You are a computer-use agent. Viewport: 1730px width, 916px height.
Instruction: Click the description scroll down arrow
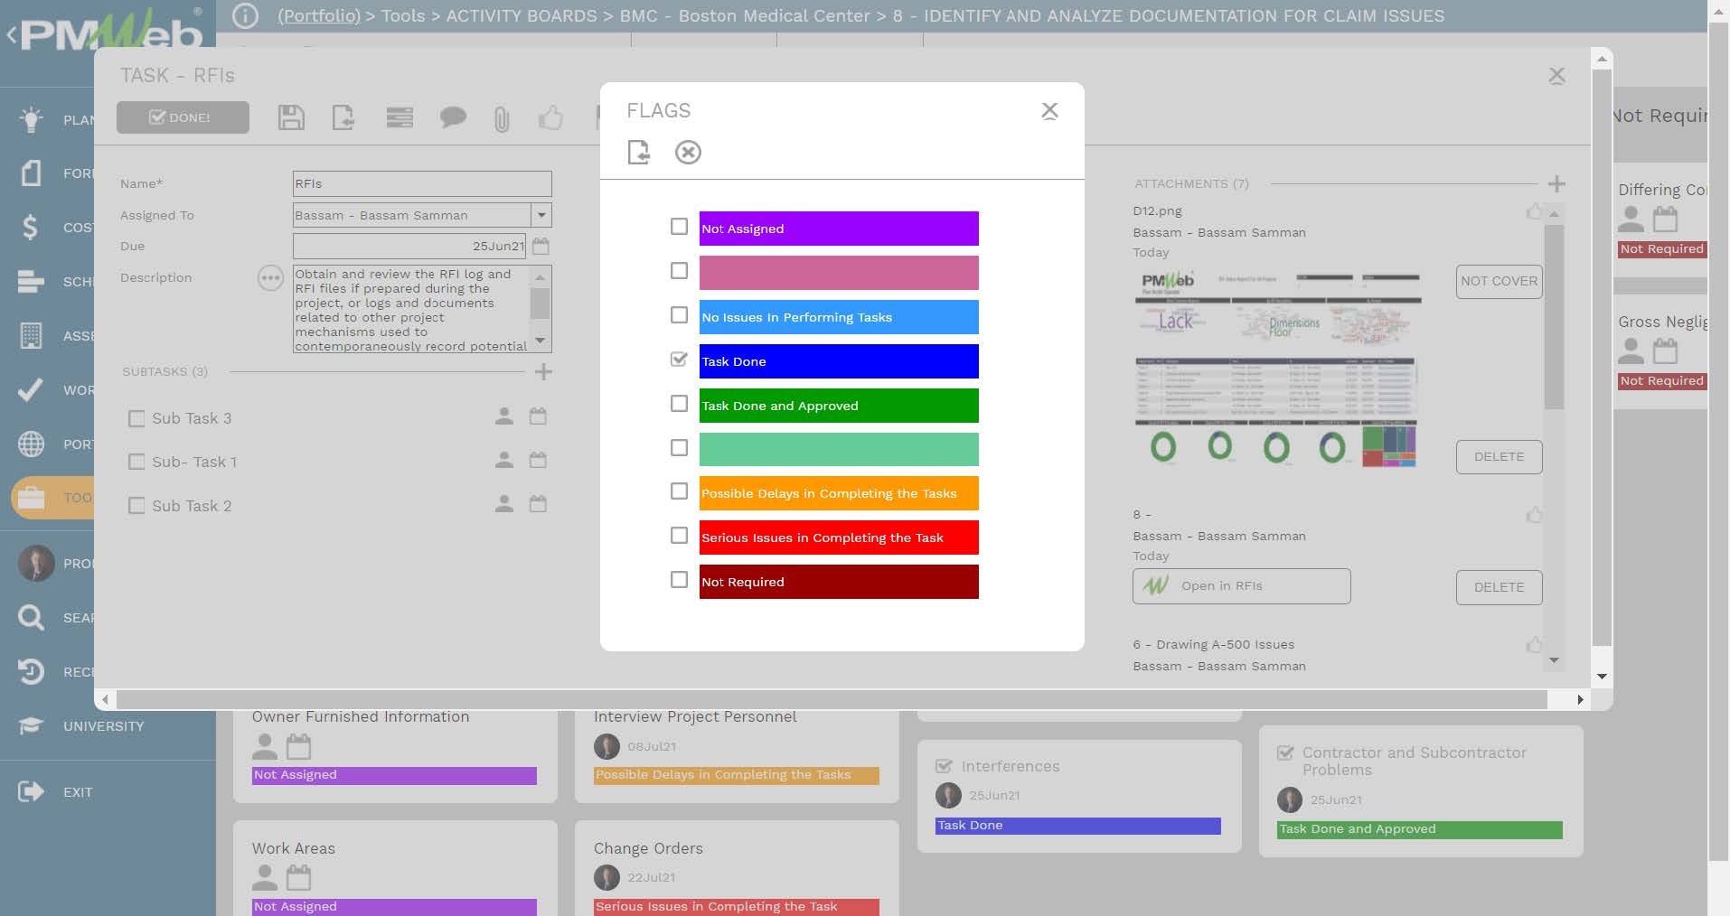[540, 341]
